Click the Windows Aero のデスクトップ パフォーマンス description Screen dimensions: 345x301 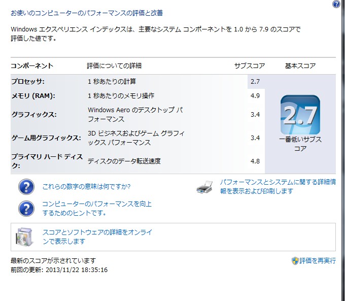point(135,115)
